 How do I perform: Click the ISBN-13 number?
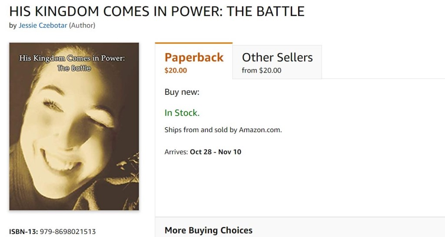point(67,231)
